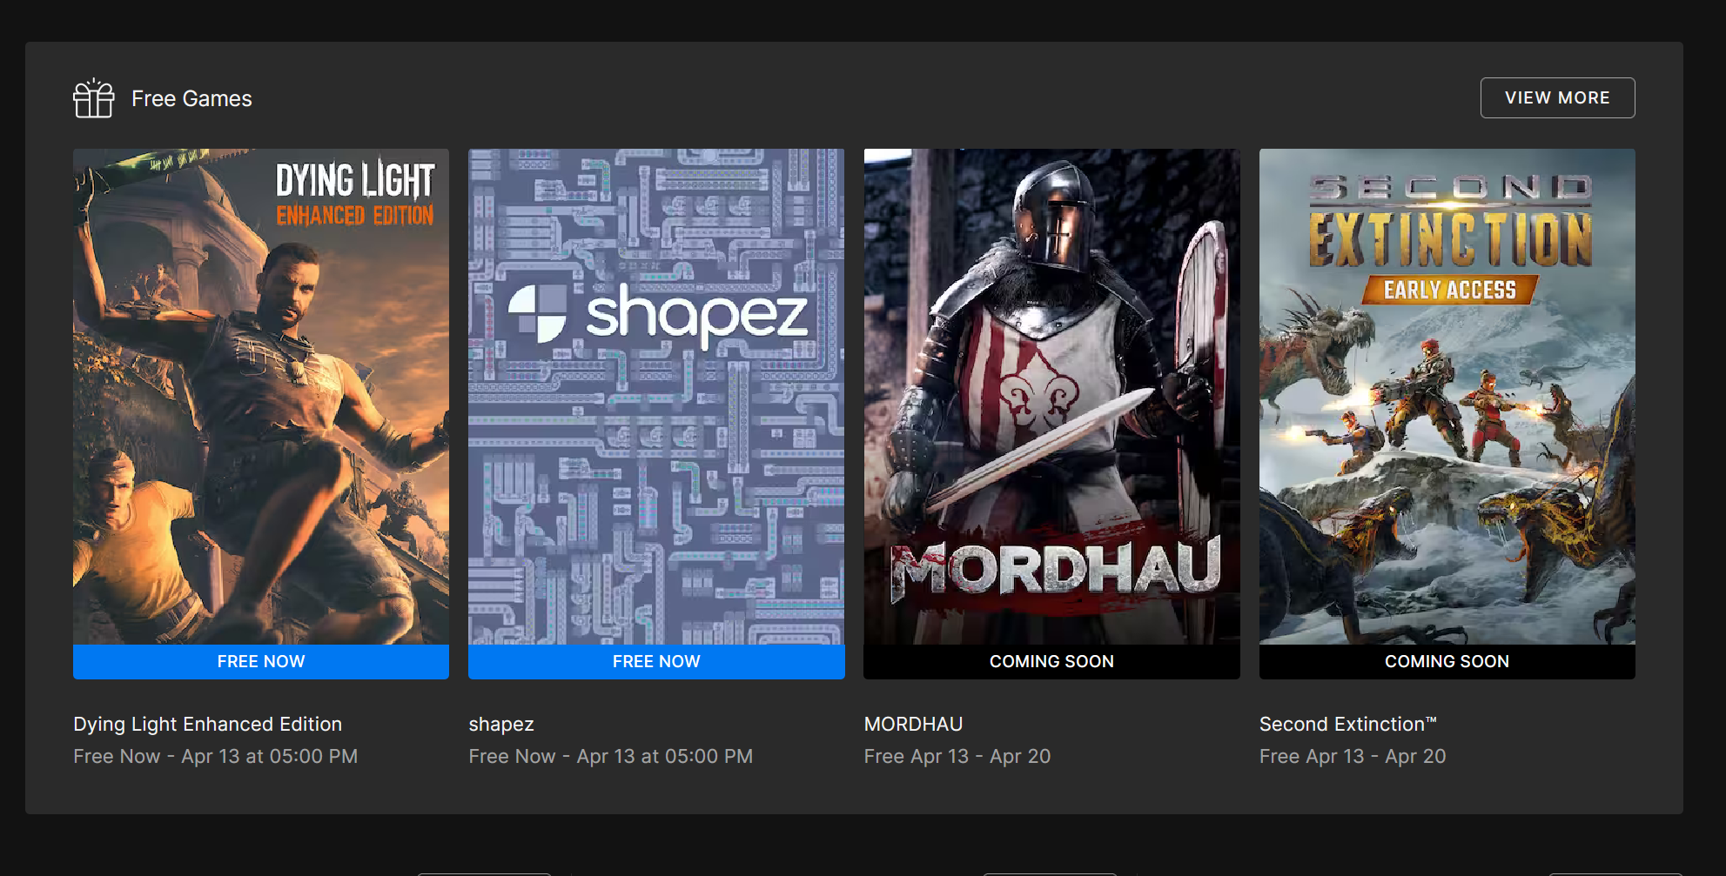1726x876 pixels.
Task: Select the Dying Light Enhanced Edition title text
Action: 207,724
